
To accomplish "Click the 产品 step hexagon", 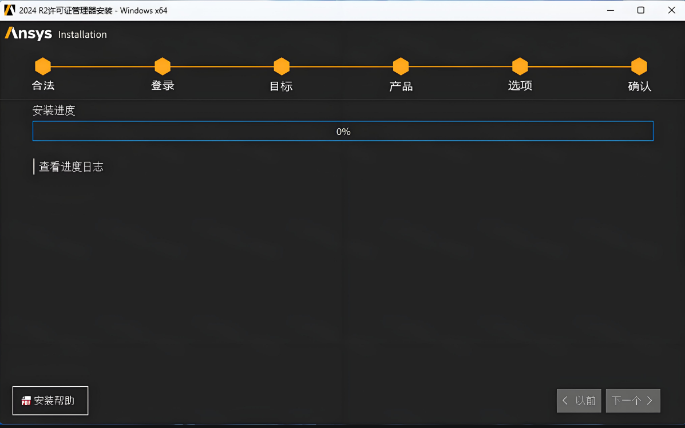I will (401, 66).
